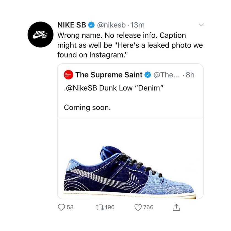Screen dimensions: 231x231
Task: Click the 58 replies count
Action: pos(70,207)
